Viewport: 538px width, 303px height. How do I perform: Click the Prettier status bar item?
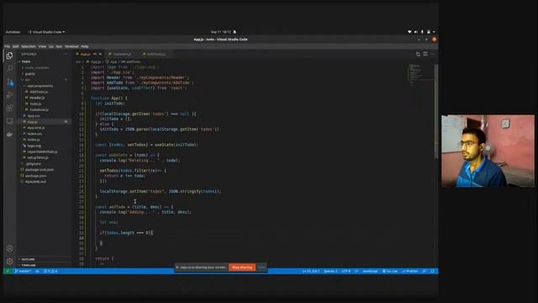(410, 271)
